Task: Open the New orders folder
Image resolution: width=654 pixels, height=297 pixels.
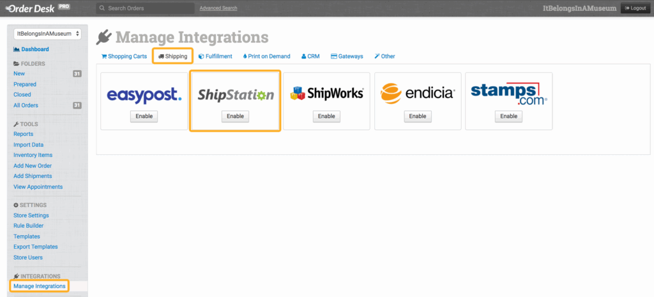Action: (19, 74)
